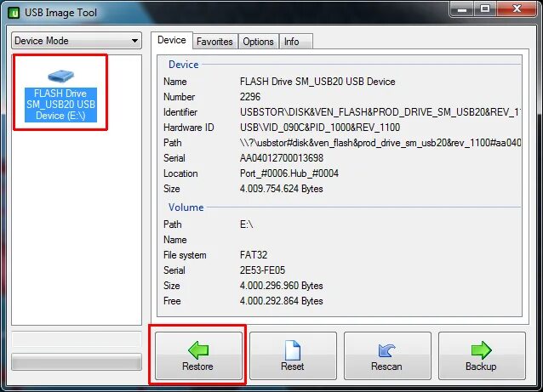
Task: Click the Path value starting with \\?\usbstor#disk
Action: pyautogui.click(x=380, y=143)
